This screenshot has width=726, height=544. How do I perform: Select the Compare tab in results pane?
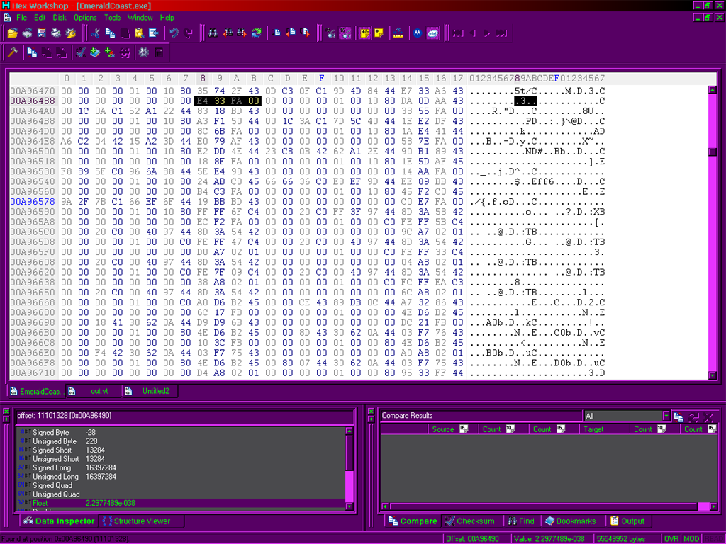413,521
